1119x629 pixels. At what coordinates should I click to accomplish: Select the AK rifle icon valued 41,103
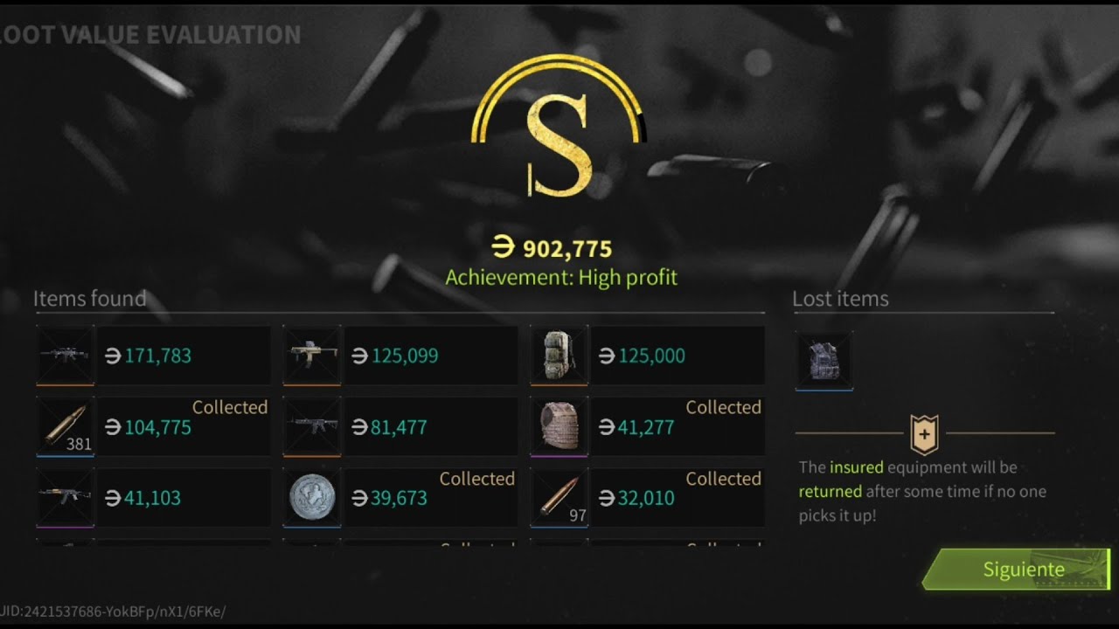pyautogui.click(x=66, y=498)
